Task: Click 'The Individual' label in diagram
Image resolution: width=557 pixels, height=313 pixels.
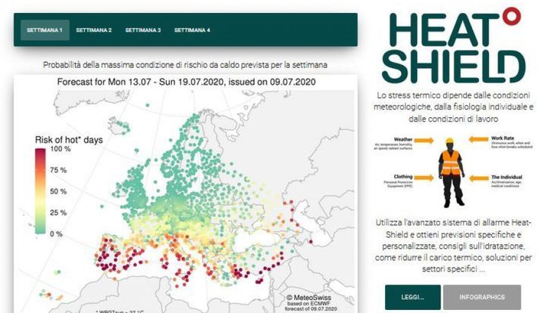Action: (x=507, y=177)
